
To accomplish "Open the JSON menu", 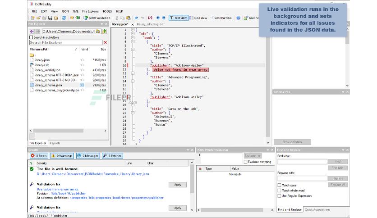I will (65, 11).
